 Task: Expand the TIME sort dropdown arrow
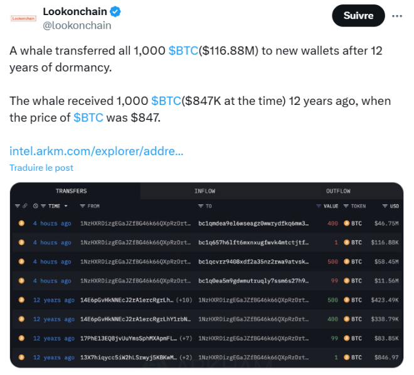(66, 206)
